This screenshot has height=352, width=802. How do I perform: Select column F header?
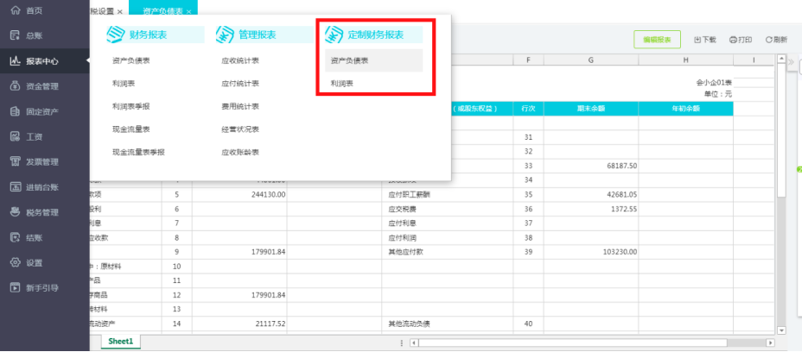point(528,60)
